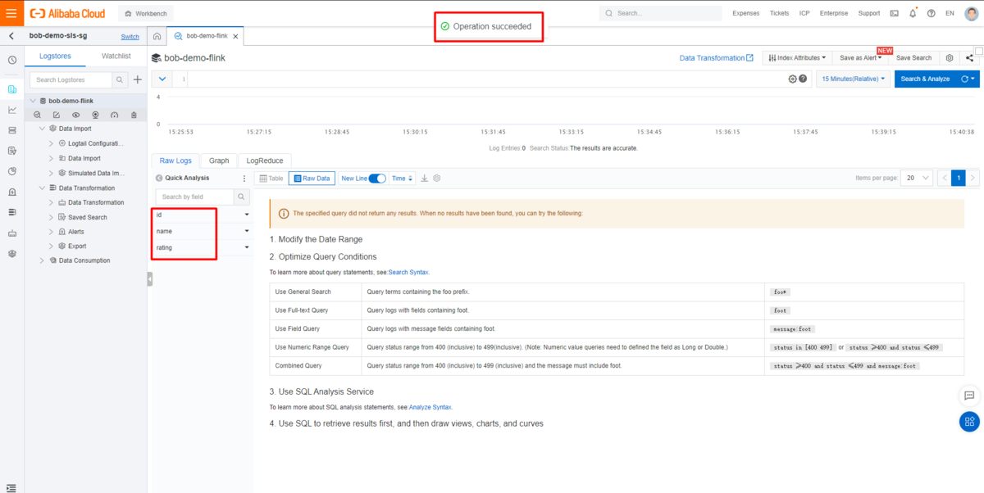Click Switch project link
Image resolution: width=984 pixels, height=493 pixels.
(130, 37)
